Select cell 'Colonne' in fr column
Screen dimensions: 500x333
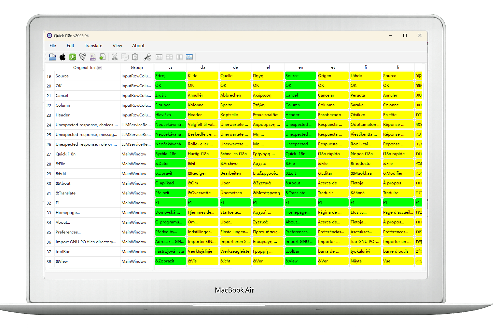tap(398, 105)
